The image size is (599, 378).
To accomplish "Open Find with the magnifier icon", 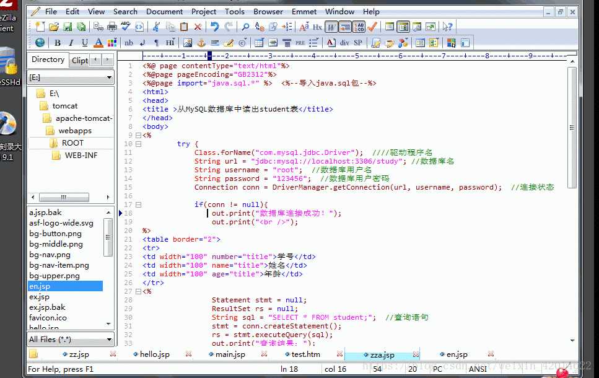I will [x=245, y=27].
